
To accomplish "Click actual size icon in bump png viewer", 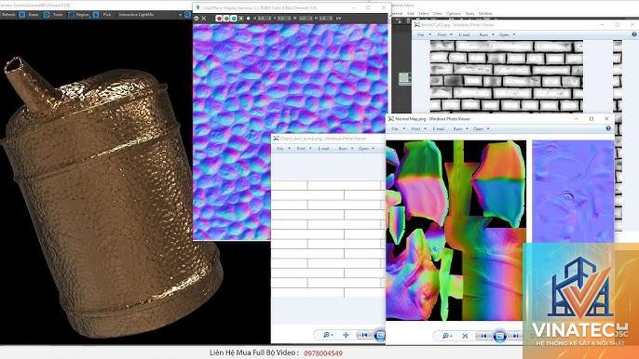I will pos(346,335).
